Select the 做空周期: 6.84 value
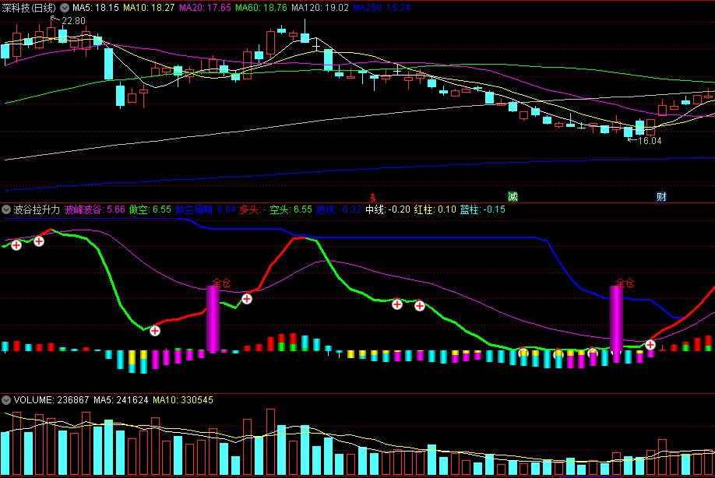Viewport: 715px width, 478px height. click(205, 209)
